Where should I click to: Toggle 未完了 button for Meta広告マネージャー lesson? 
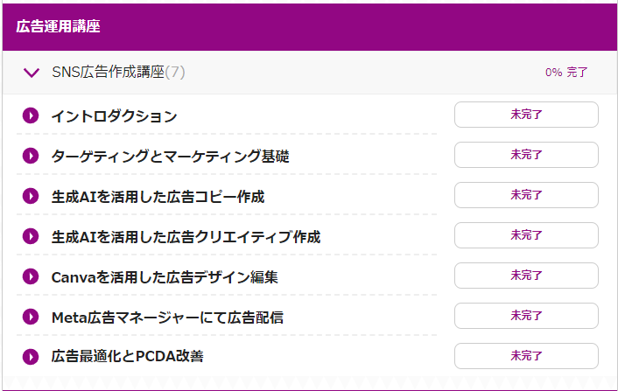pos(526,316)
